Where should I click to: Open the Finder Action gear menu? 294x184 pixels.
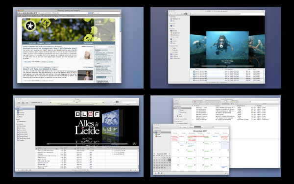(191, 14)
